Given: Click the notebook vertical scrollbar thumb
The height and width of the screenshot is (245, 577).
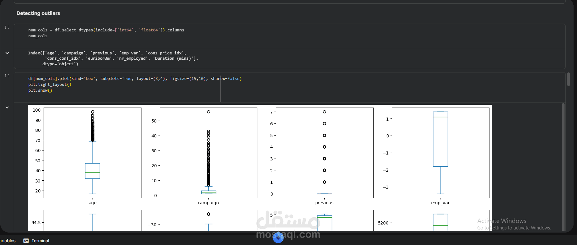Looking at the screenshot, I should pyautogui.click(x=569, y=79).
